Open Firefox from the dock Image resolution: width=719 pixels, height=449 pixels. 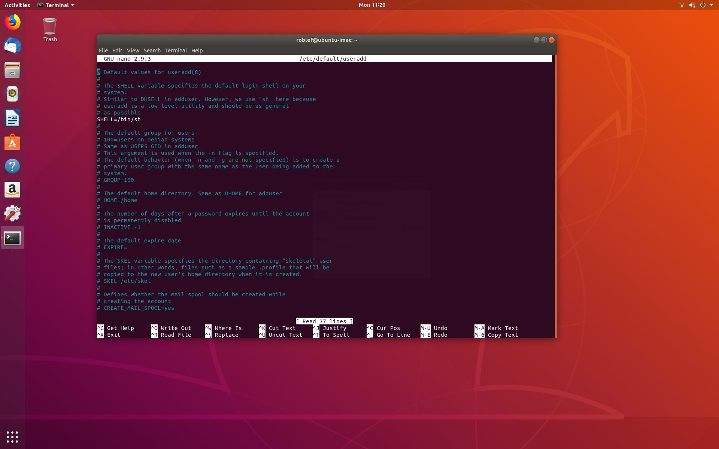point(12,22)
